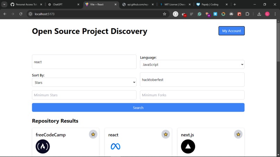The image size is (280, 157).
Task: Open the Extensions puzzle icon
Action: point(247,14)
